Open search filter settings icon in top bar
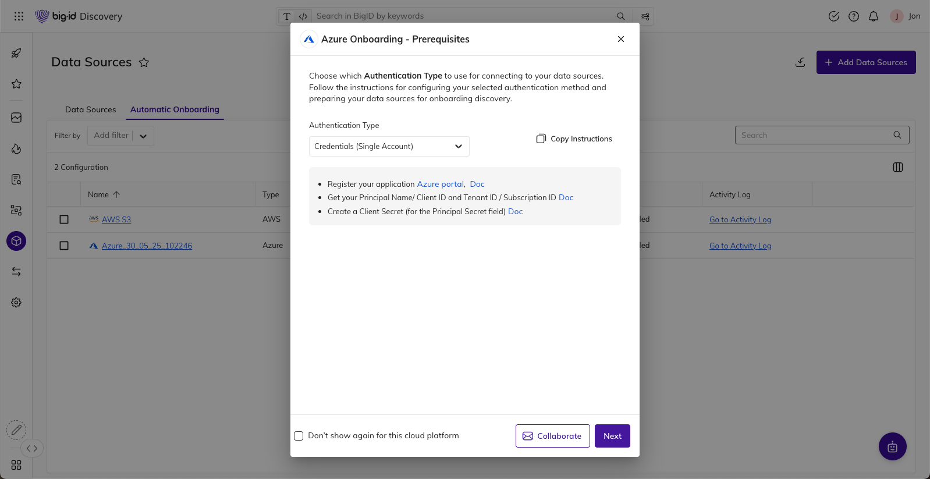This screenshot has height=479, width=930. pyautogui.click(x=645, y=16)
